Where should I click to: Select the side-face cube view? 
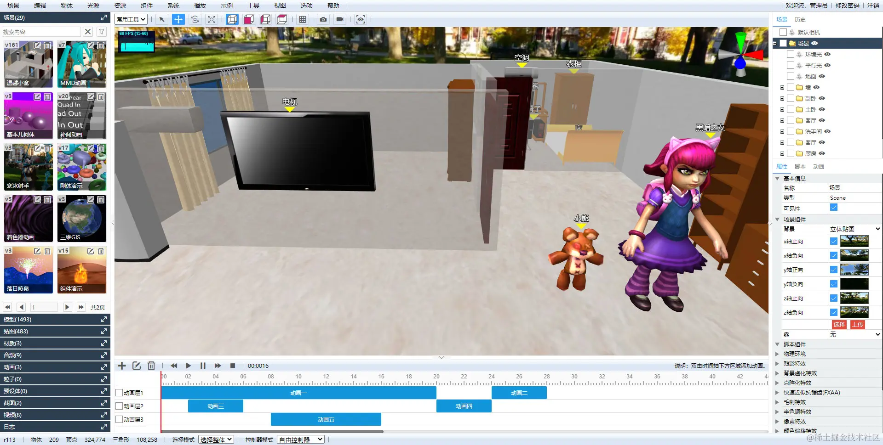point(265,19)
